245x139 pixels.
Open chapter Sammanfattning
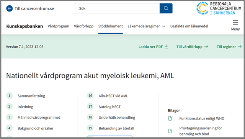coord(31,96)
